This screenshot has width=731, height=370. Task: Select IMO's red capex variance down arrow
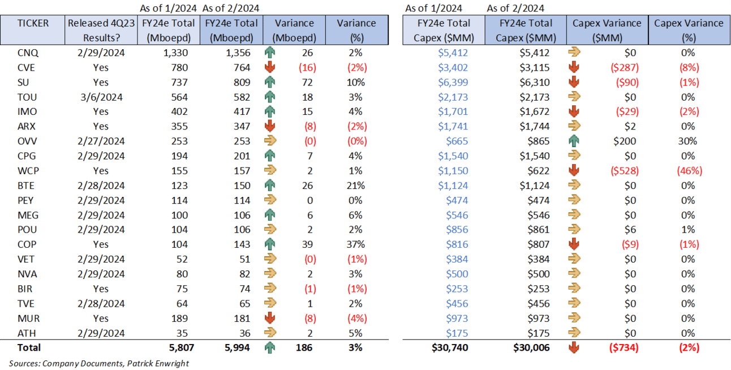(574, 111)
